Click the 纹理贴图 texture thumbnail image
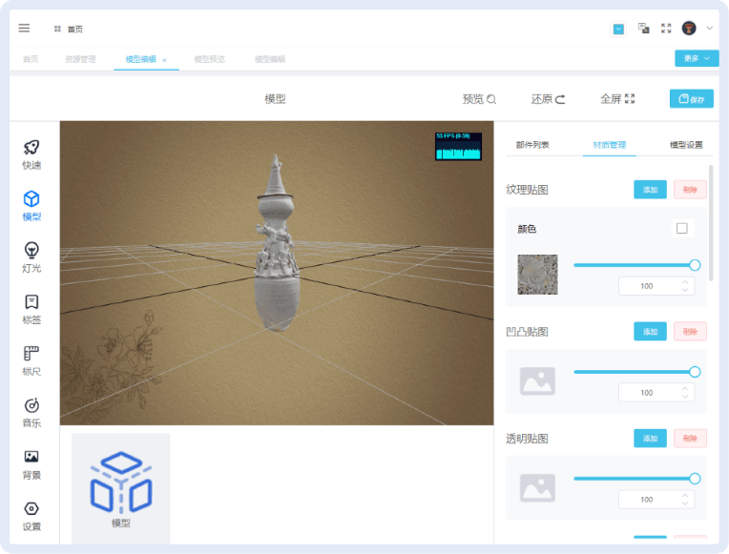 click(x=537, y=275)
